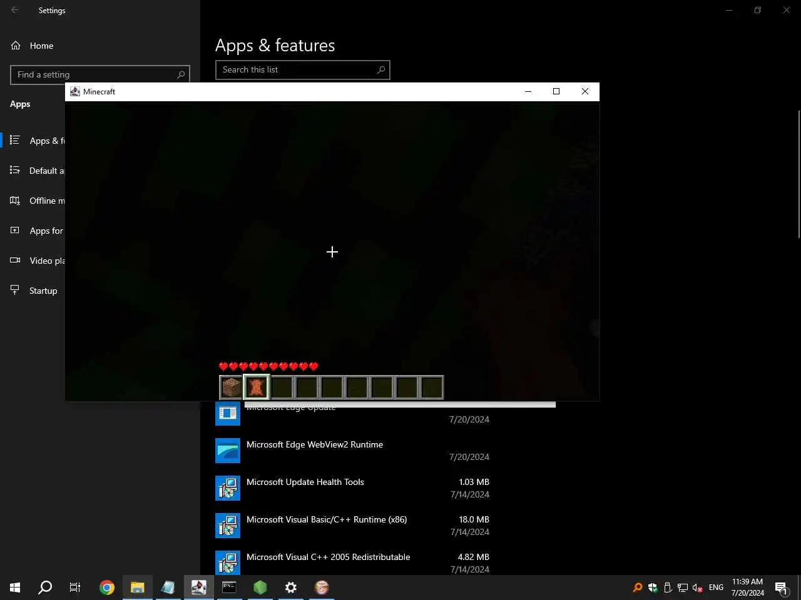Open Windows Security tray icon

653,587
